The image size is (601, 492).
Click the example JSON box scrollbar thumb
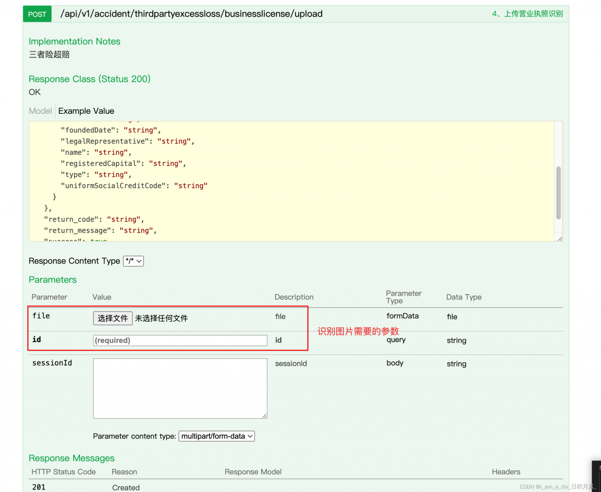pyautogui.click(x=558, y=193)
